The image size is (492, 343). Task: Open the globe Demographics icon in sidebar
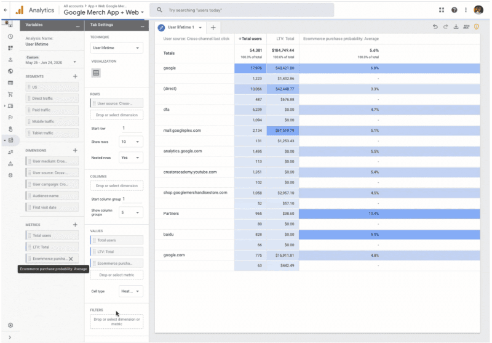(10, 71)
